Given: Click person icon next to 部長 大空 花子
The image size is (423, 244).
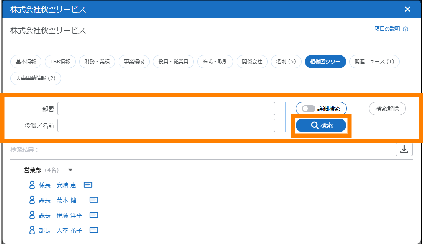Looking at the screenshot, I should tap(32, 230).
